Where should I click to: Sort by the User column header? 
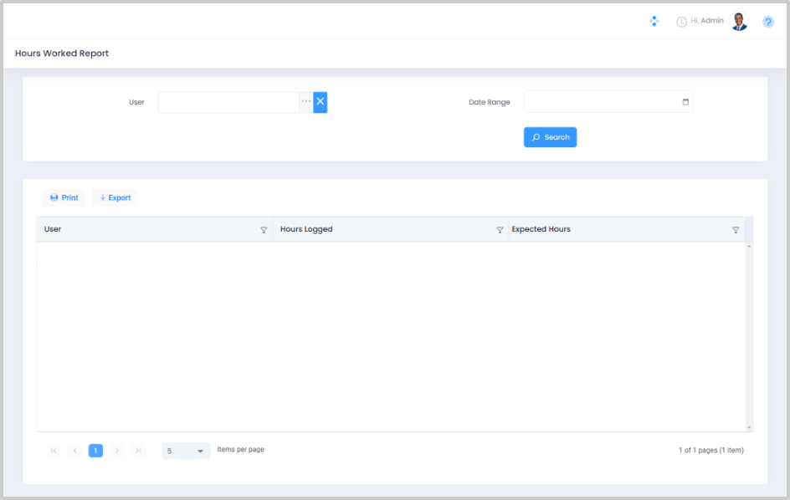pos(53,229)
